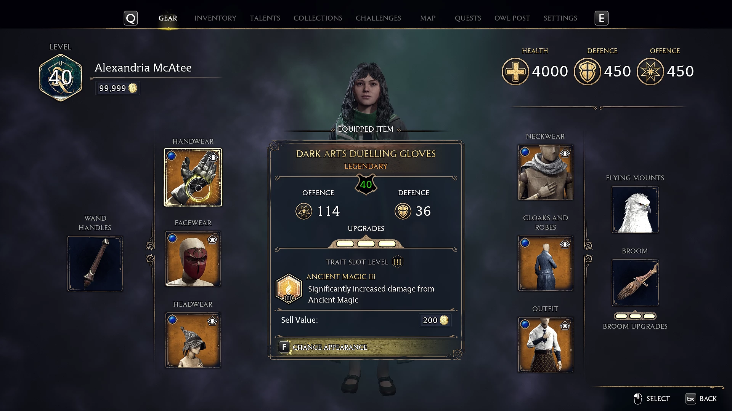Image resolution: width=732 pixels, height=411 pixels.
Task: Open the white hippogriff flying mount slot
Action: coord(635,210)
